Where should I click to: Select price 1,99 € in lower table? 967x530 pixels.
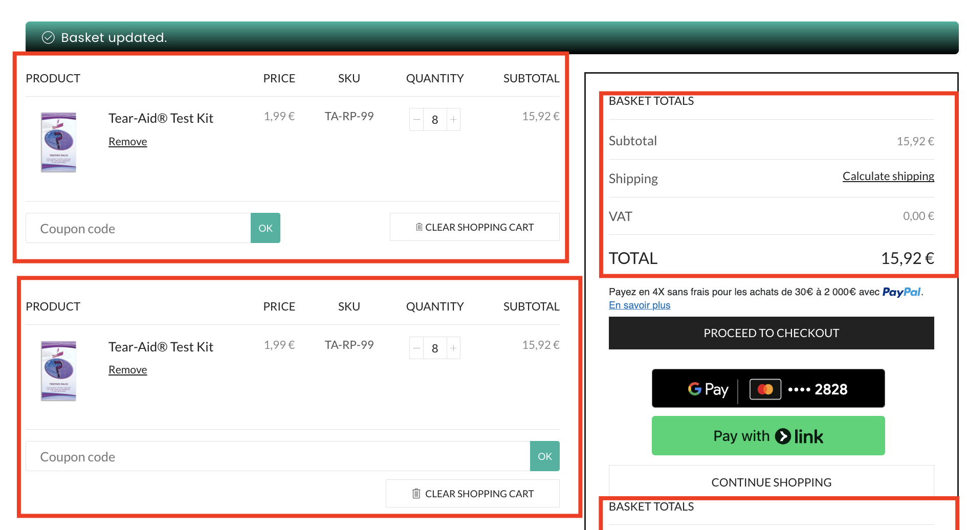pos(279,345)
